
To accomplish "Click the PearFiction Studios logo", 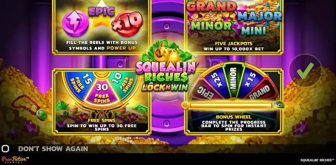I will point(15,160).
